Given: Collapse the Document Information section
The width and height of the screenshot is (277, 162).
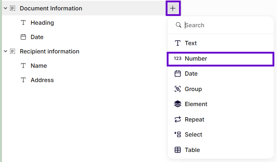Looking at the screenshot, I should [5, 8].
